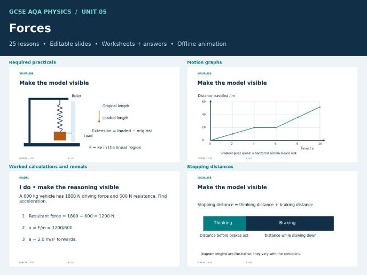The height and width of the screenshot is (275, 367).
Task: Click the horizontal rest section of graph line
Action: 265,127
